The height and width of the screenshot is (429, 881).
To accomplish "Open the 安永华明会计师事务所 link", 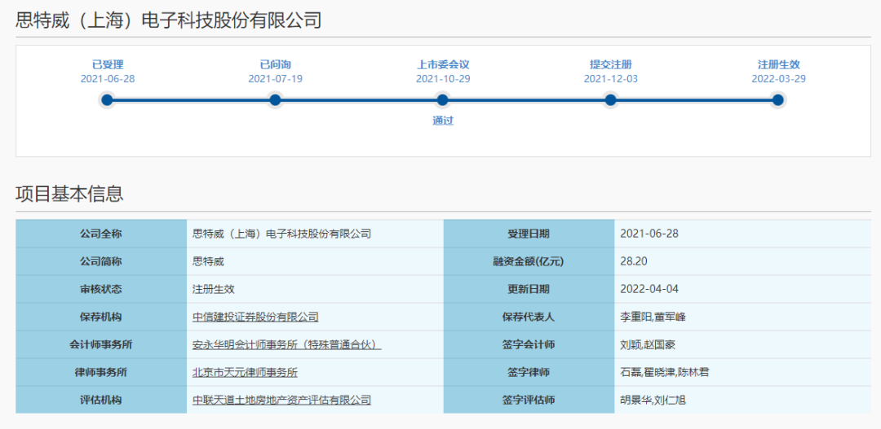I will coord(286,345).
